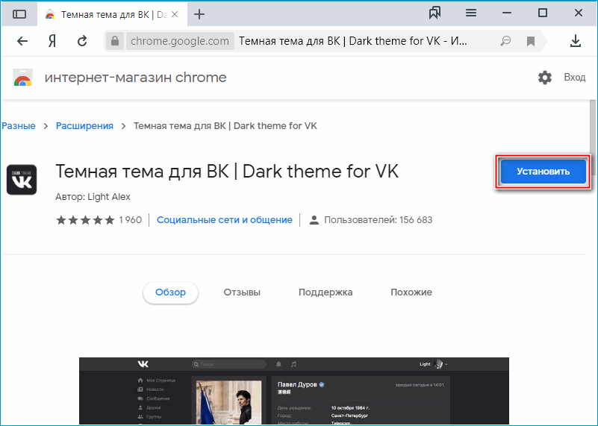
Task: View site security lock info
Action: (115, 41)
